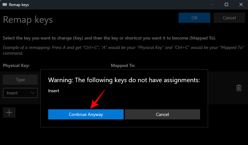Click the bold 'Select the key' instruction text

coord(109,38)
